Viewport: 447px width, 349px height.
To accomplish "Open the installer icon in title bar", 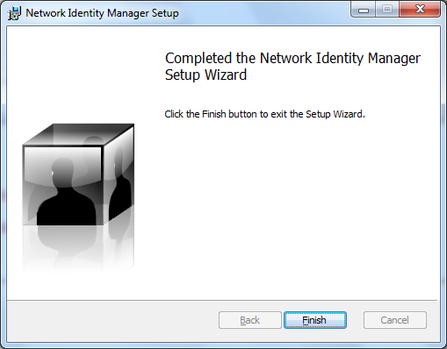I will coord(14,13).
